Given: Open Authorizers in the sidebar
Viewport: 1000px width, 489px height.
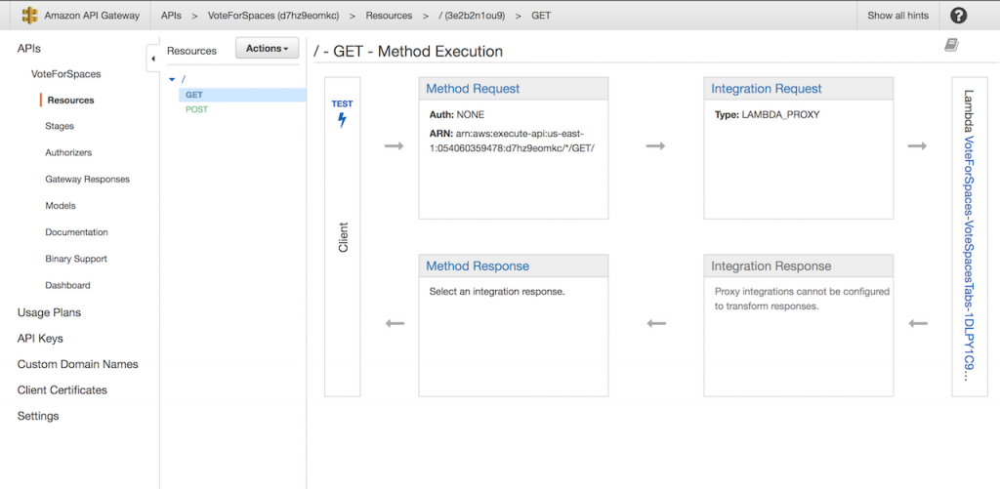Looking at the screenshot, I should (x=68, y=153).
